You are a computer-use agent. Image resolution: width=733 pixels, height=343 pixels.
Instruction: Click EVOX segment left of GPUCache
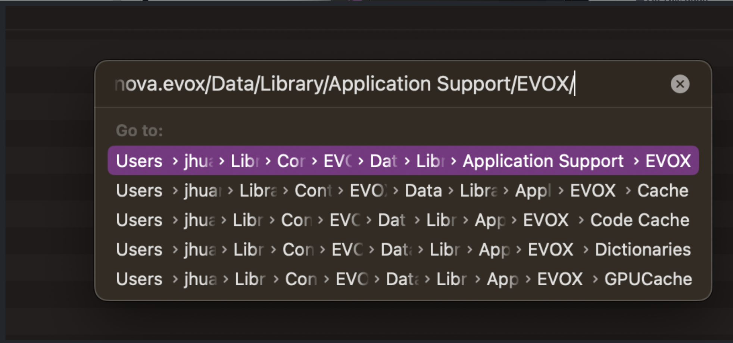[560, 279]
